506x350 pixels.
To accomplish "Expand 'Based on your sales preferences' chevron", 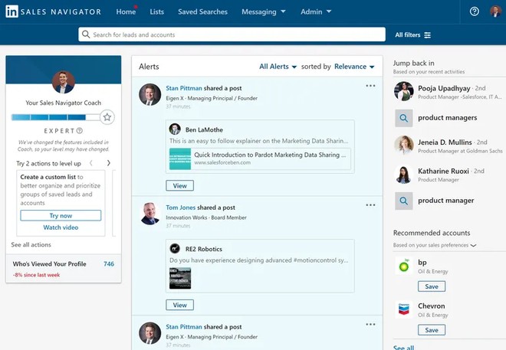I will click(473, 245).
